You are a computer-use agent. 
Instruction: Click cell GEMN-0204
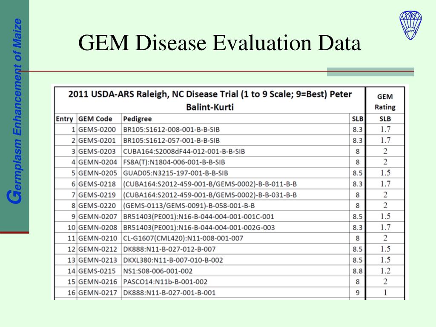click(98, 162)
